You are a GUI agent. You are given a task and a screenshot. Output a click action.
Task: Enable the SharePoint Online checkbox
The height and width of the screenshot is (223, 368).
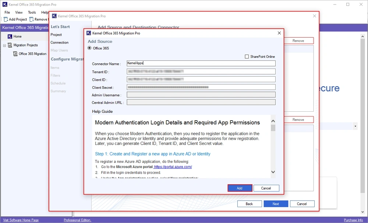pos(247,56)
